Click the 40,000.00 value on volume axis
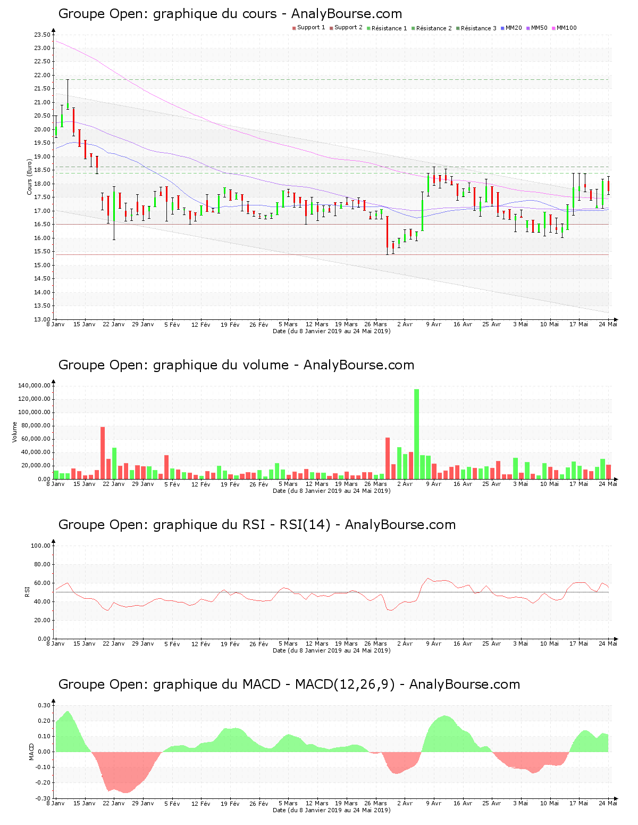Viewport: 638px width, 825px height. coord(36,452)
